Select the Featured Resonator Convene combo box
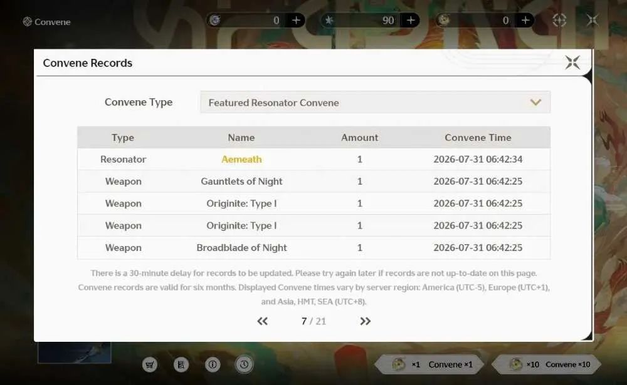Viewport: 627px width, 385px height. pyautogui.click(x=375, y=102)
